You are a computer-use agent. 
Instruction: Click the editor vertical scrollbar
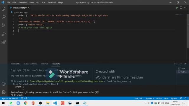(x=188, y=31)
